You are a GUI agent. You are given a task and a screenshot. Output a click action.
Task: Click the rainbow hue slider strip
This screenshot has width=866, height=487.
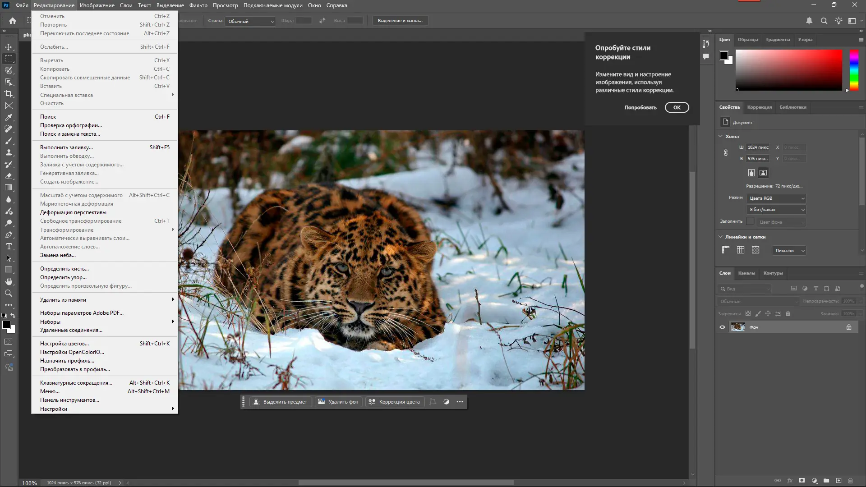[x=854, y=70]
